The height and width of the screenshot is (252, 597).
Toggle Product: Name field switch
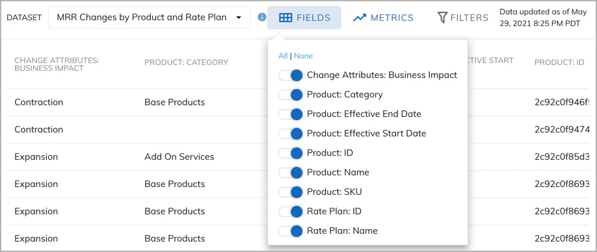click(291, 172)
